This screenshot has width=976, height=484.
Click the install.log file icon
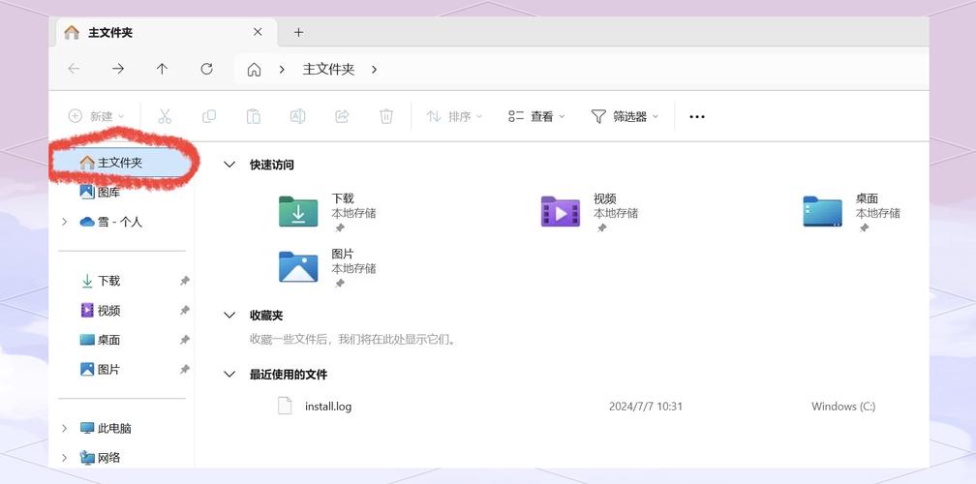click(x=285, y=406)
